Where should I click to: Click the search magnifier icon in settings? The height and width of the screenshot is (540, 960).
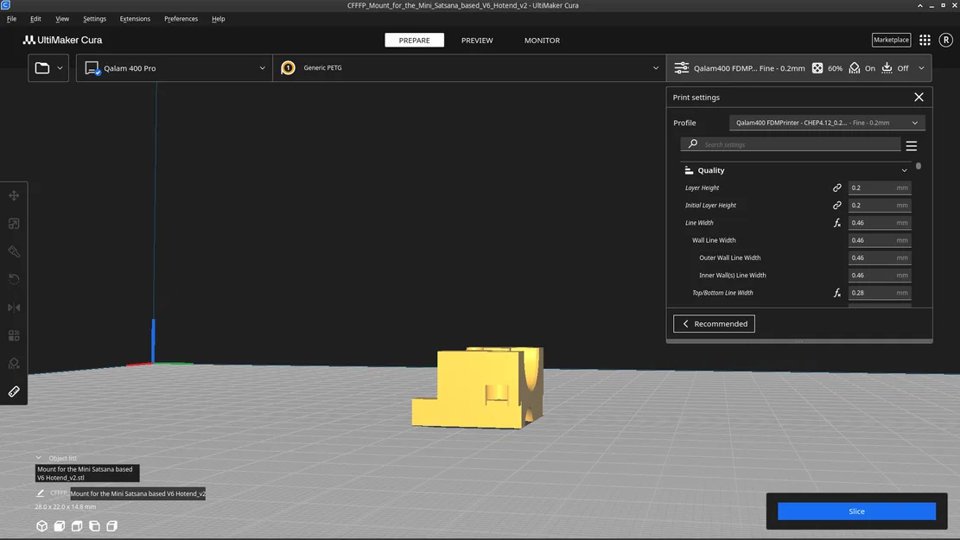(x=692, y=144)
